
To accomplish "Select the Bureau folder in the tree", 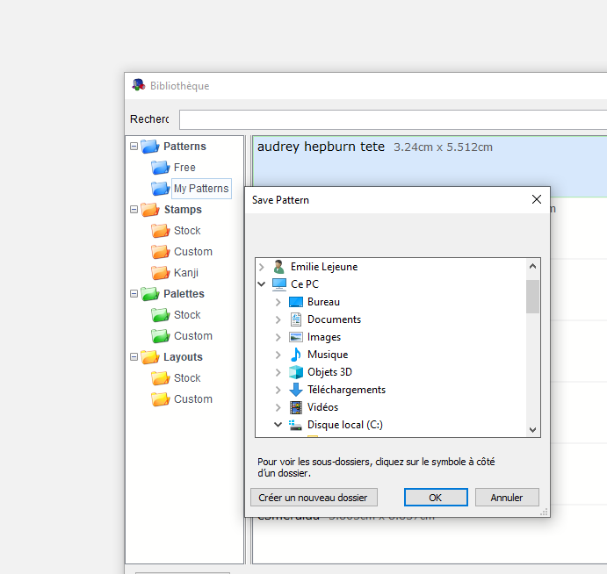I will tap(323, 302).
